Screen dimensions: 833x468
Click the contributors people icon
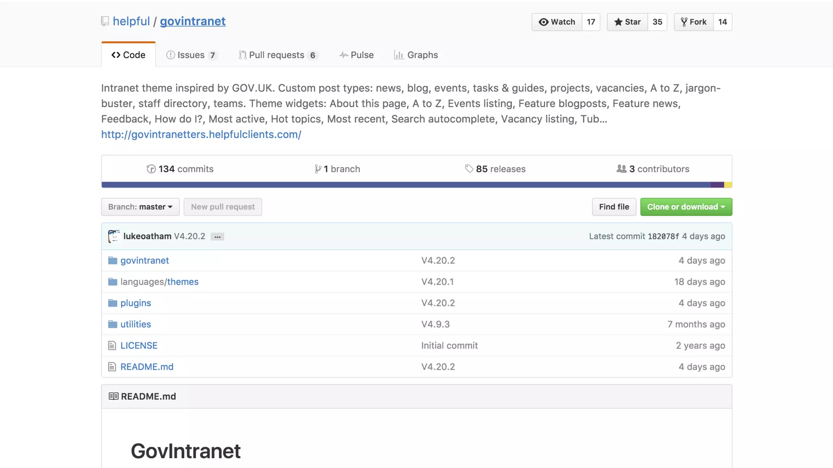click(621, 169)
